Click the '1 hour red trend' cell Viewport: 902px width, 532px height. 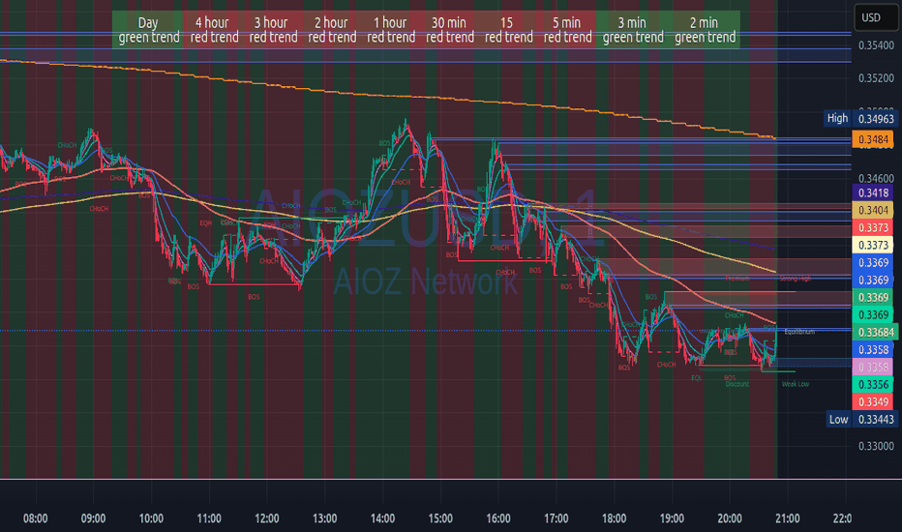(x=391, y=30)
